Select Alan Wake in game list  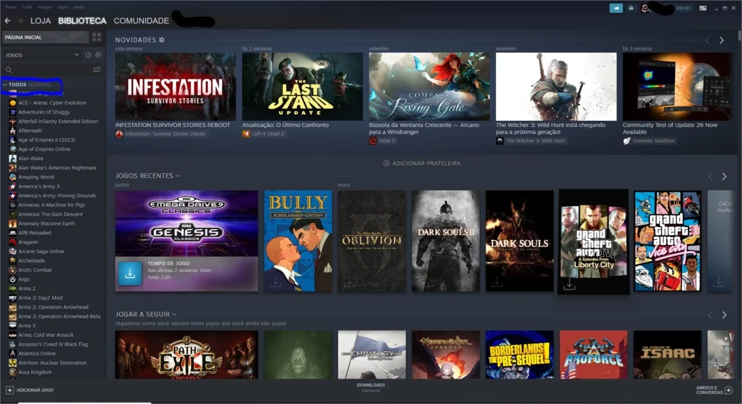pyautogui.click(x=31, y=159)
